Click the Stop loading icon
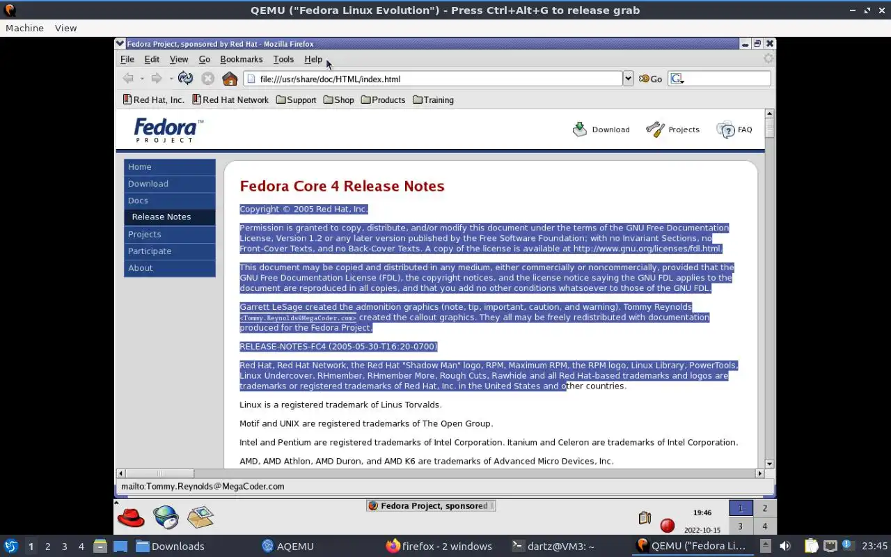891x557 pixels. tap(207, 79)
